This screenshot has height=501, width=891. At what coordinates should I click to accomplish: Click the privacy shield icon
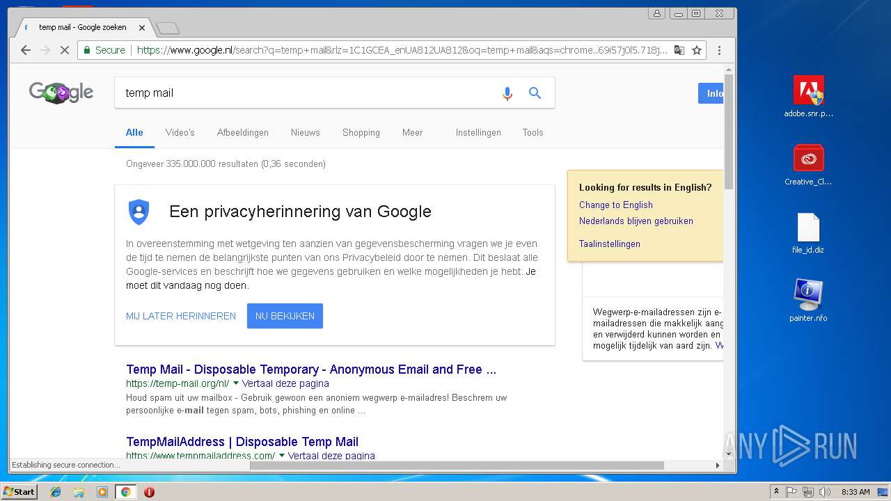pos(139,212)
